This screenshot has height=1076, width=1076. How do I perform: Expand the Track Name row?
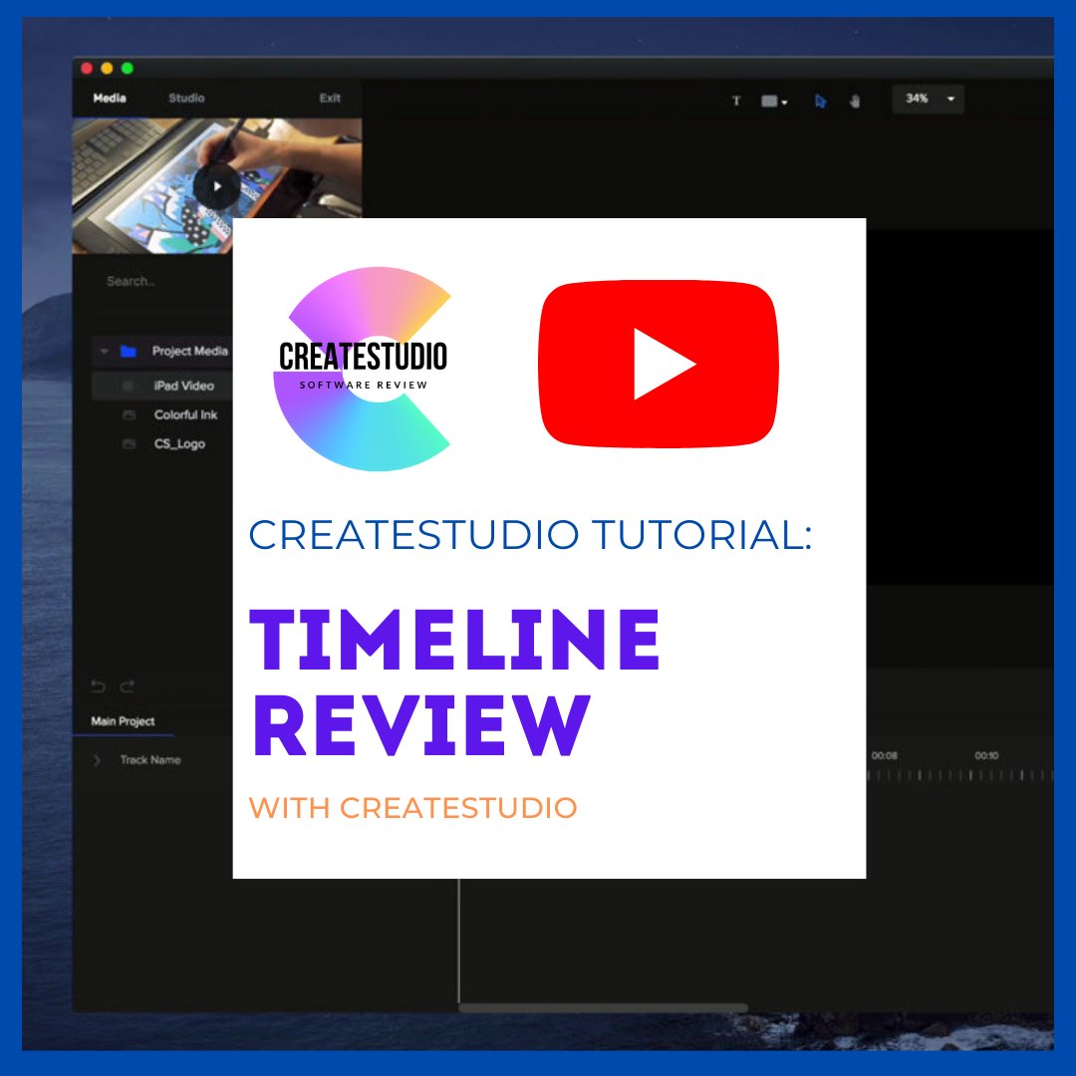(97, 760)
